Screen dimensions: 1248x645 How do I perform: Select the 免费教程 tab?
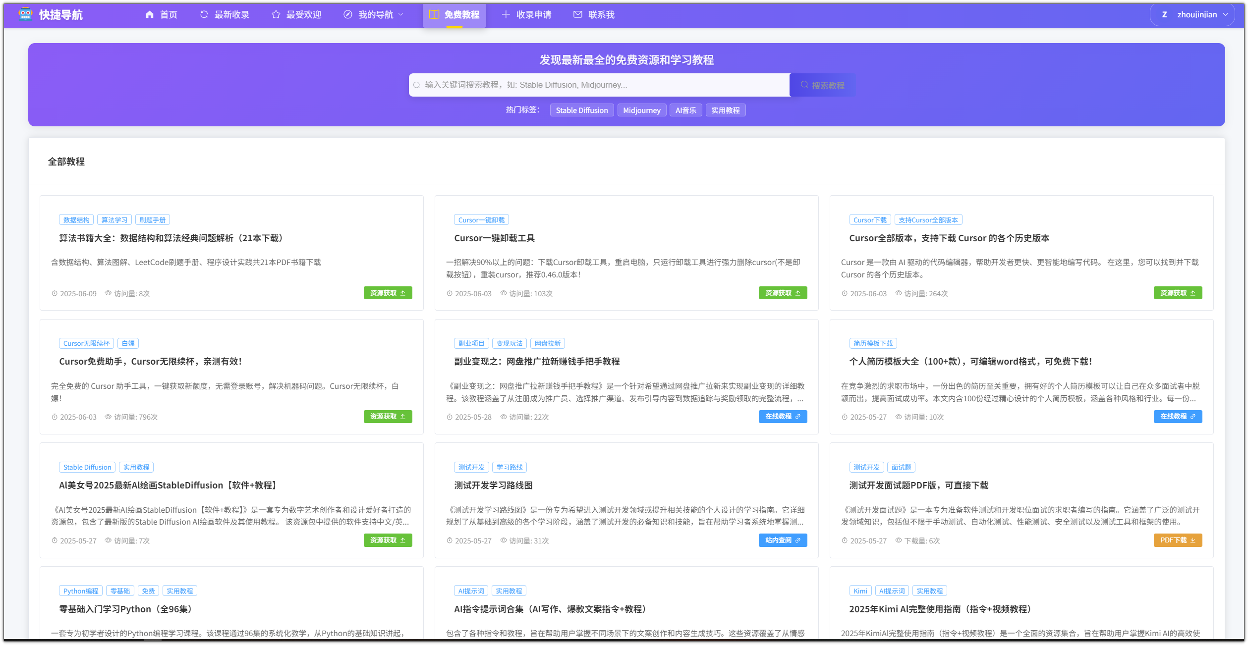coord(454,15)
